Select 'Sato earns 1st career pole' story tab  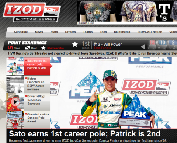click(37, 66)
